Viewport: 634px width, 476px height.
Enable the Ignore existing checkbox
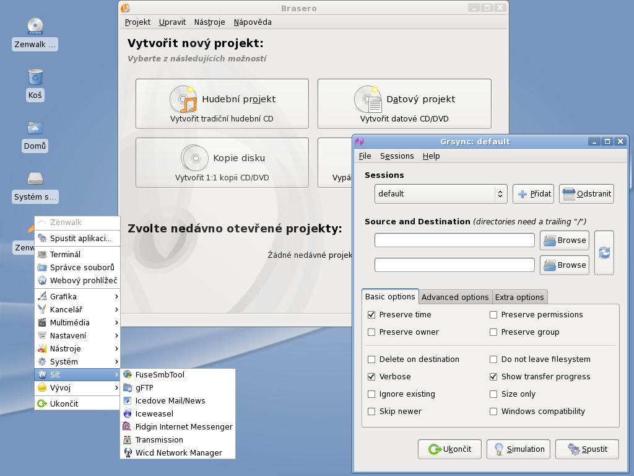371,394
